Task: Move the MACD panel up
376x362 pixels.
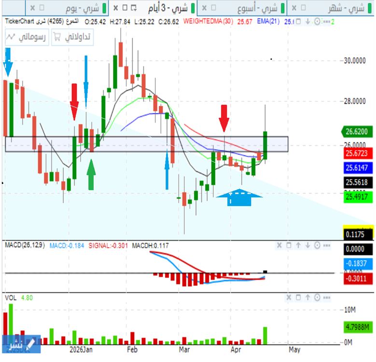Action: [298, 246]
